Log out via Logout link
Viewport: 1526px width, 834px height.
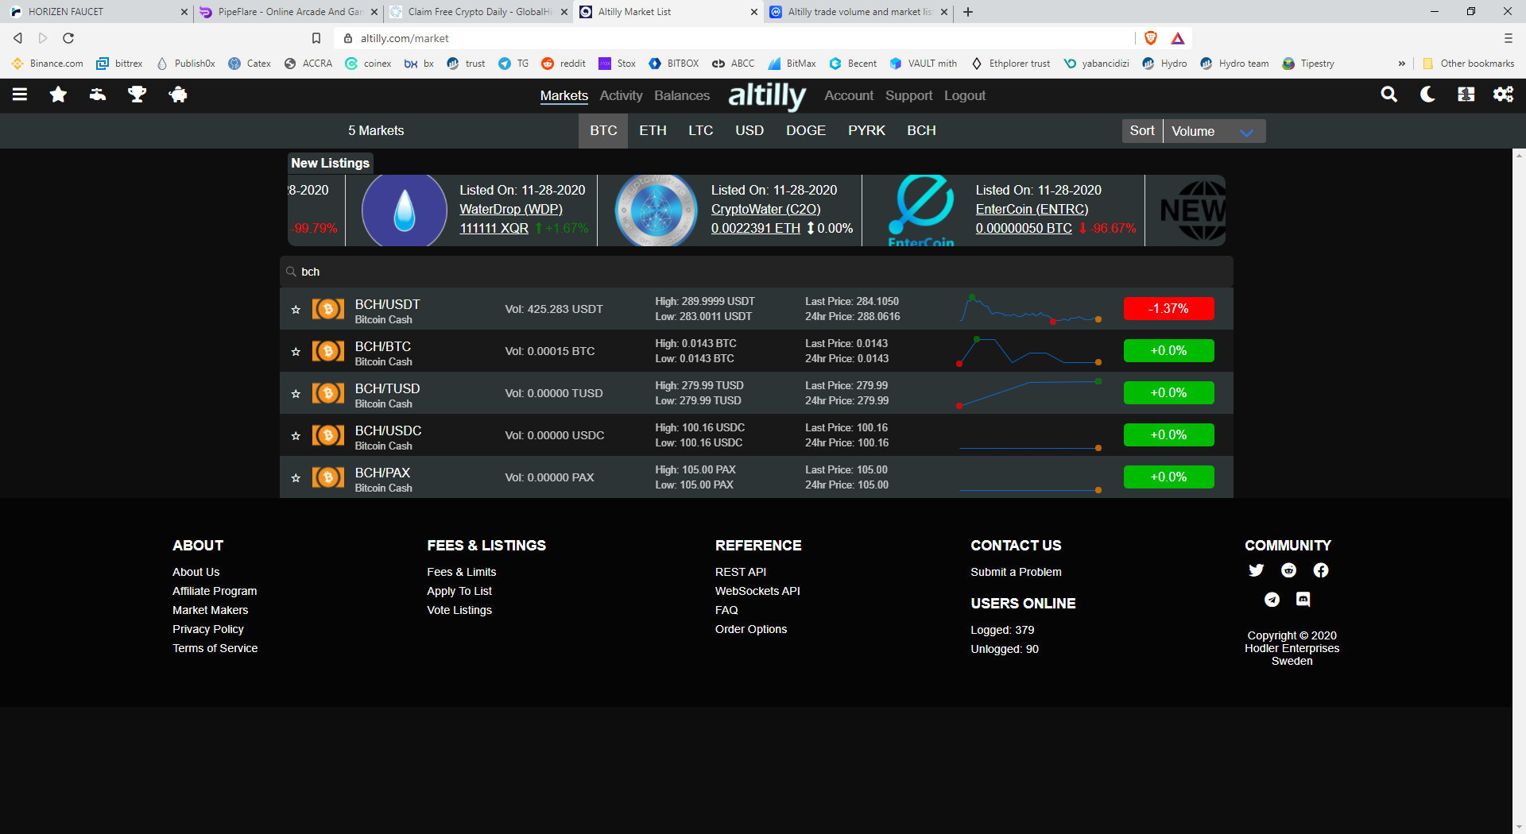point(965,95)
